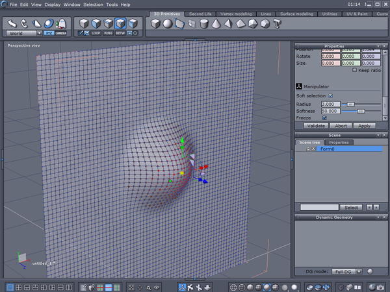Toggle XYZ axis mode
The image size is (390, 292).
49,33
